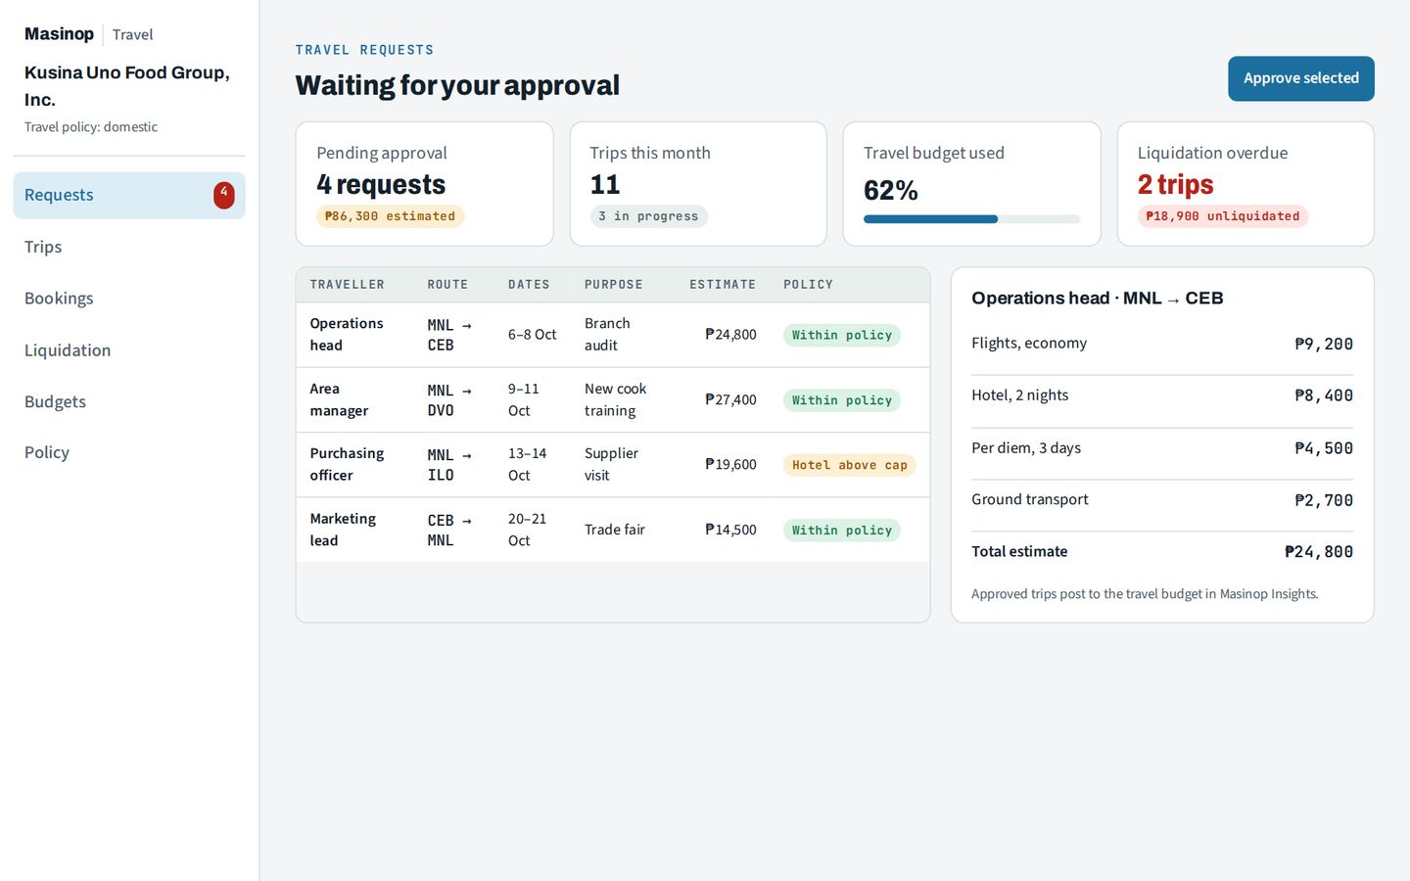Click the Requests count badge
This screenshot has height=881, width=1410.
pos(224,195)
